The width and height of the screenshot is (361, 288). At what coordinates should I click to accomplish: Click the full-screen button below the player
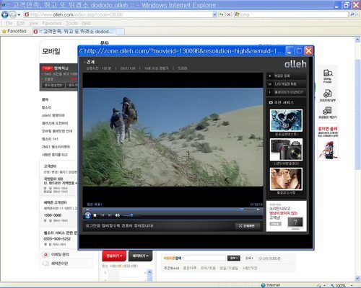click(x=247, y=226)
